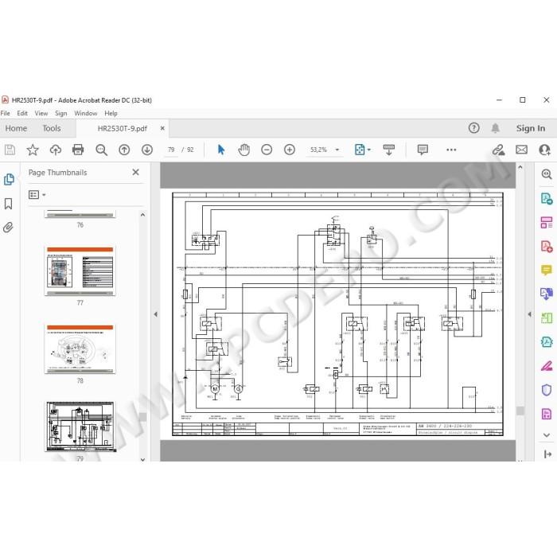Expand the right tools pane arrow
This screenshot has width=557, height=557.
tap(529, 314)
